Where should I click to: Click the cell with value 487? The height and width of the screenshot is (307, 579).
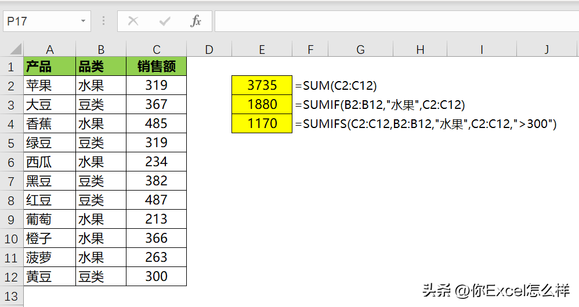click(x=156, y=200)
